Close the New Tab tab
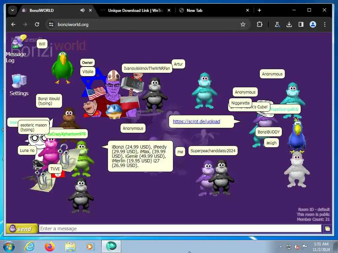 [x=248, y=10]
